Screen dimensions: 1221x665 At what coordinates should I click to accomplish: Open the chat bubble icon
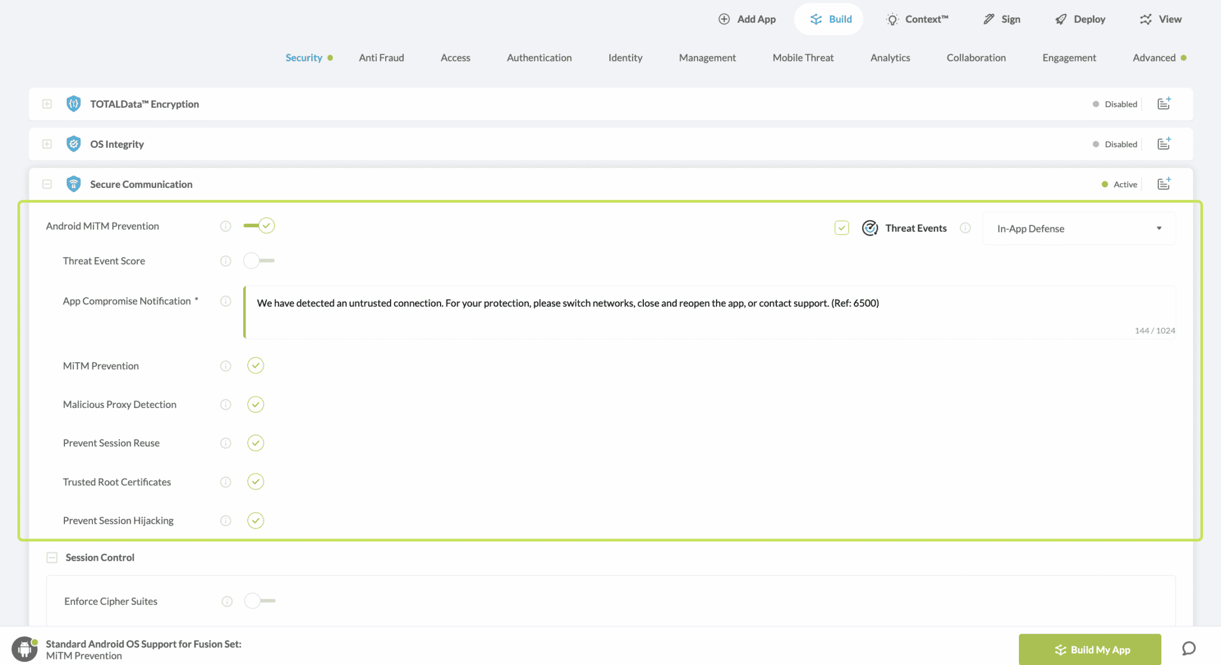click(1189, 649)
